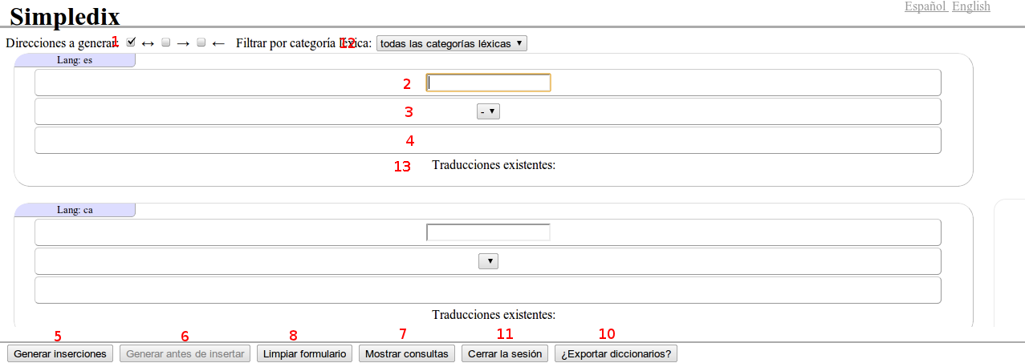Image resolution: width=1025 pixels, height=363 pixels.
Task: Select the 'Lang: ca' tab label
Action: pyautogui.click(x=75, y=210)
